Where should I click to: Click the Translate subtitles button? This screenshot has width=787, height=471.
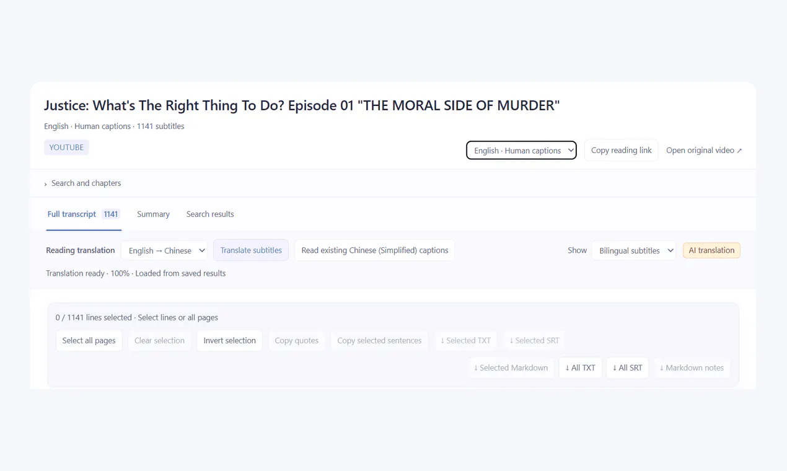[251, 250]
